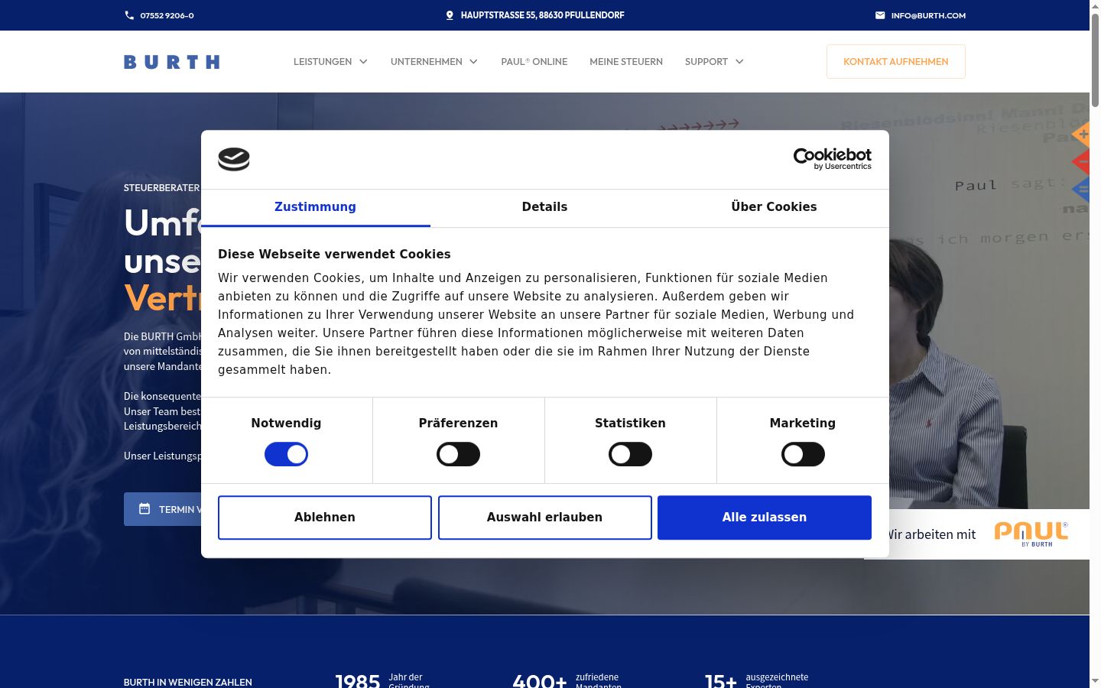Click the Alle zulassen button

point(765,518)
